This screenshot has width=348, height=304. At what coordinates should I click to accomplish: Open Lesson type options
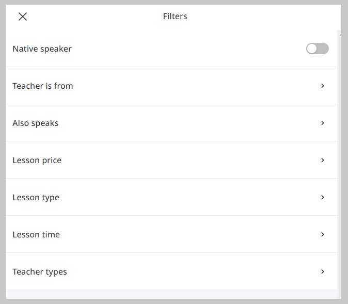coord(171,197)
